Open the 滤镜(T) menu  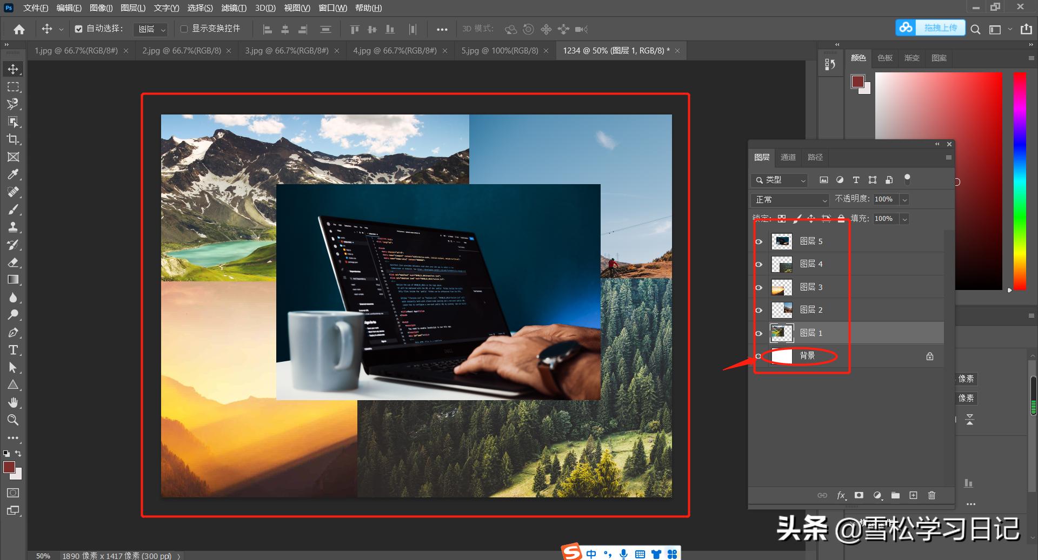pos(234,8)
